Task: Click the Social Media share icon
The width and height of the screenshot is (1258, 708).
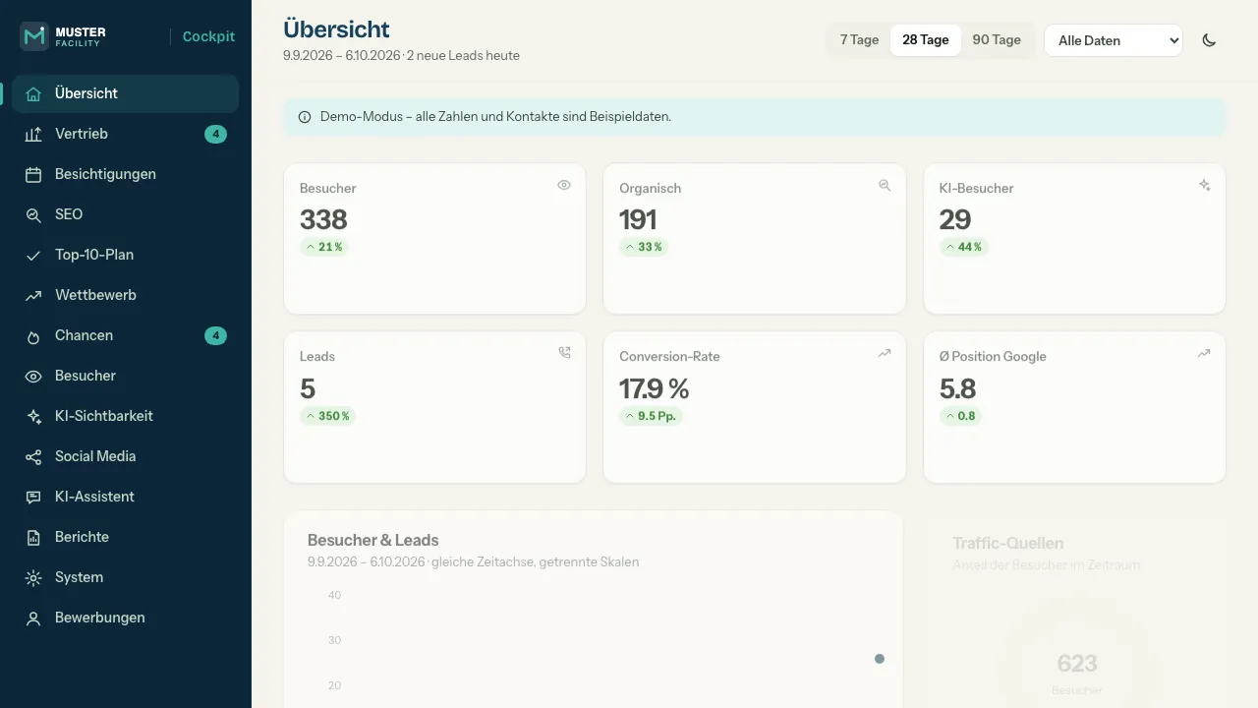Action: [x=33, y=456]
